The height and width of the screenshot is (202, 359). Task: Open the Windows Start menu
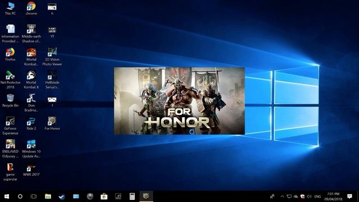click(x=7, y=196)
